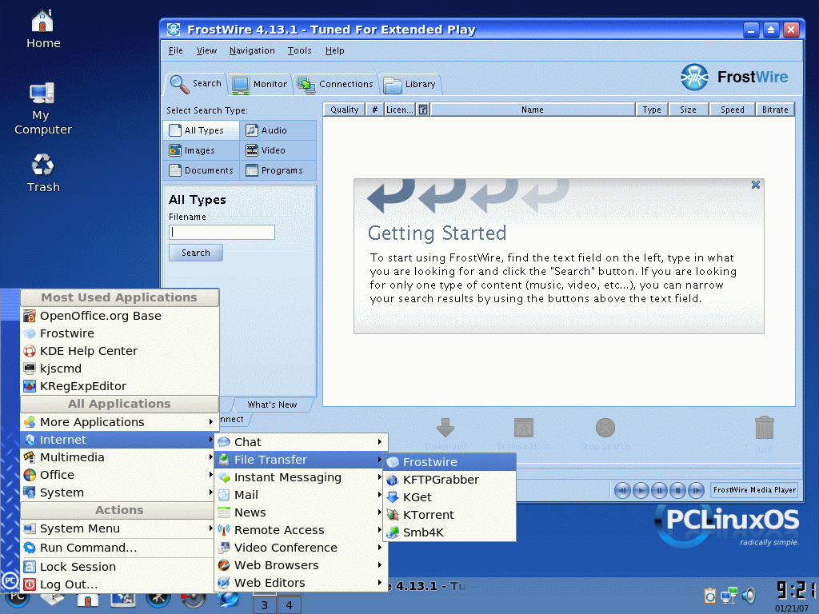The height and width of the screenshot is (614, 819).
Task: Open the Tools menu
Action: [x=299, y=50]
